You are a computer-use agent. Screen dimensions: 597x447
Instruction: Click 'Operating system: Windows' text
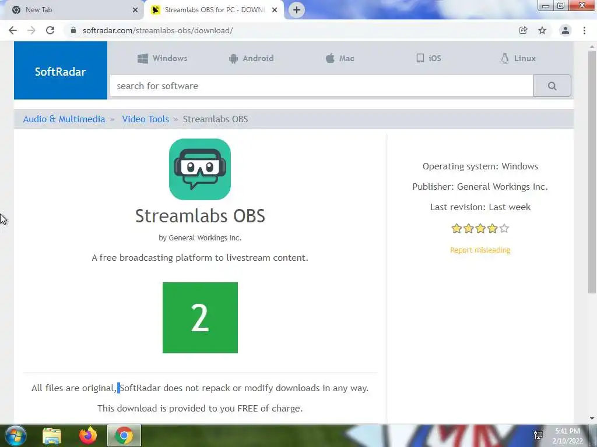point(480,166)
